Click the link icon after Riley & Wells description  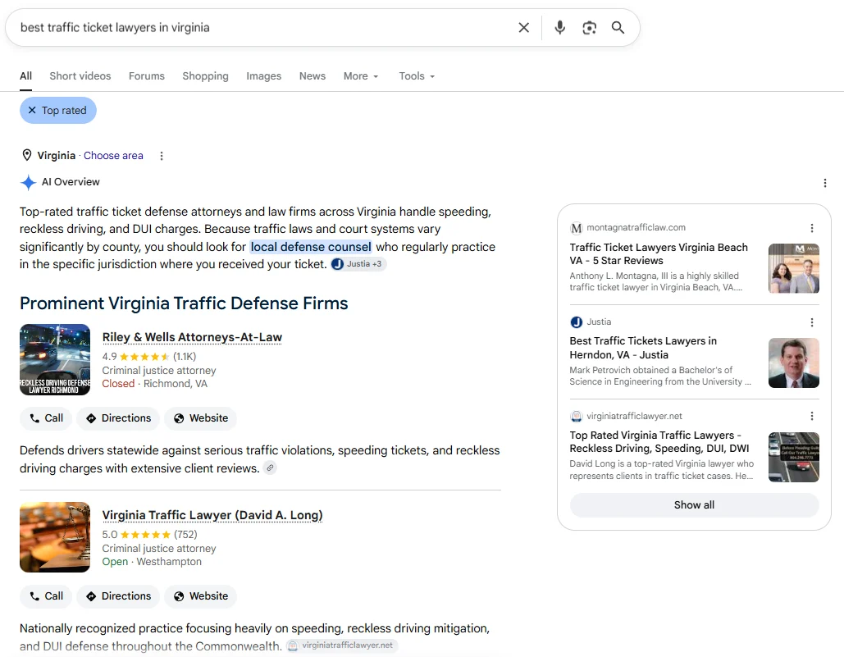(x=270, y=468)
